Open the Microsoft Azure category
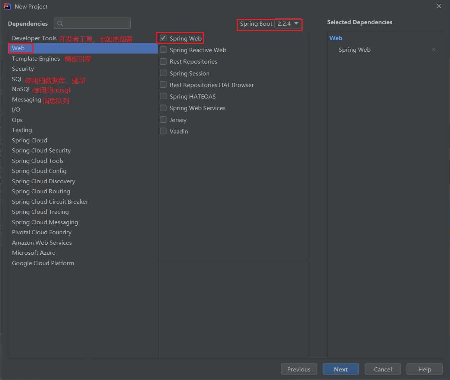Viewport: 450px width, 380px height. tap(83, 253)
